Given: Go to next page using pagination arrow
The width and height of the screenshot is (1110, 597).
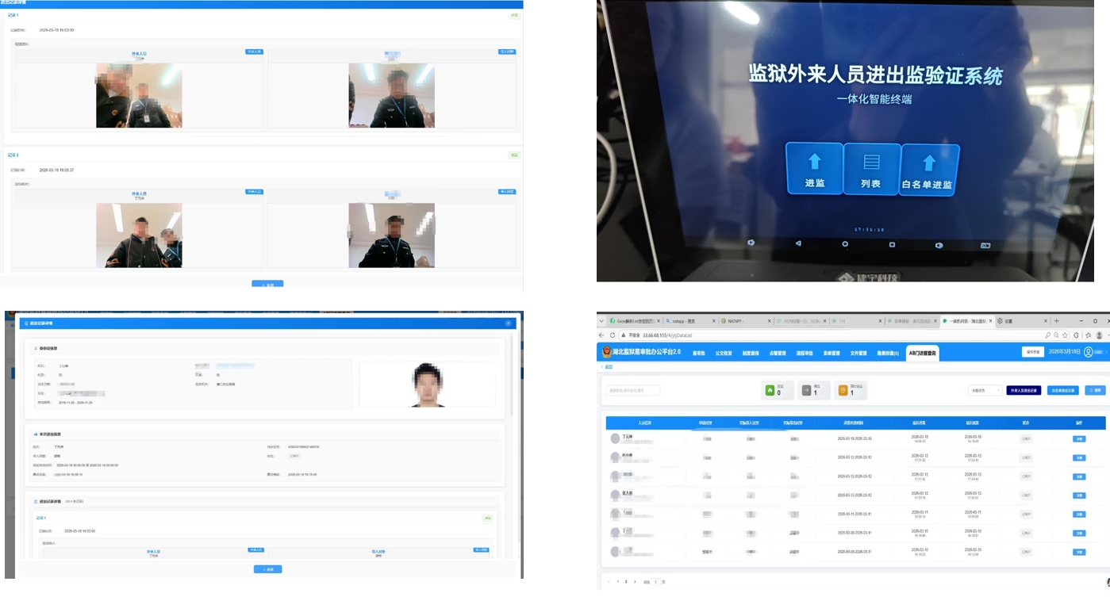Looking at the screenshot, I should tap(634, 582).
